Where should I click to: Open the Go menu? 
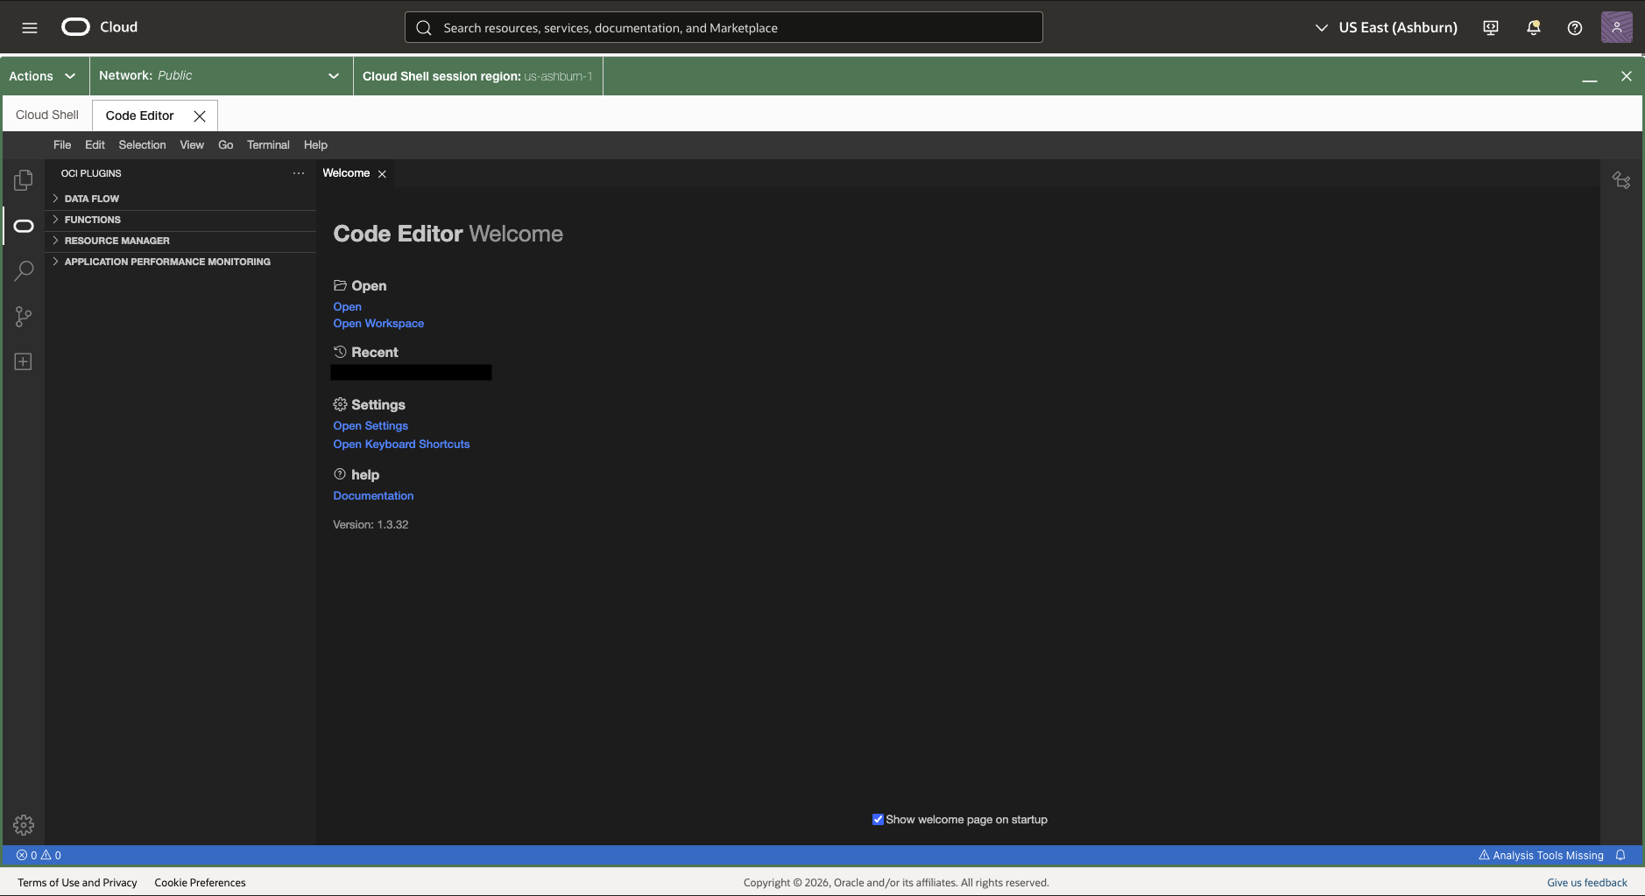coord(225,145)
